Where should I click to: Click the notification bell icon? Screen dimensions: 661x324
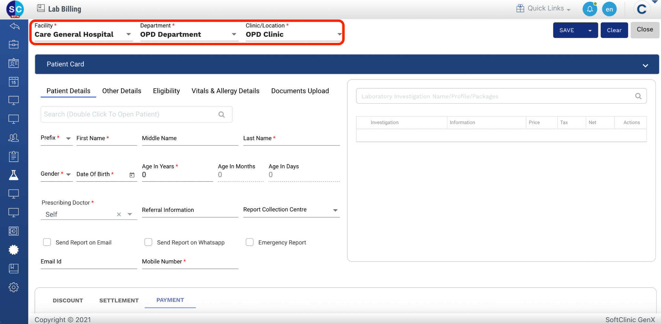tap(590, 9)
